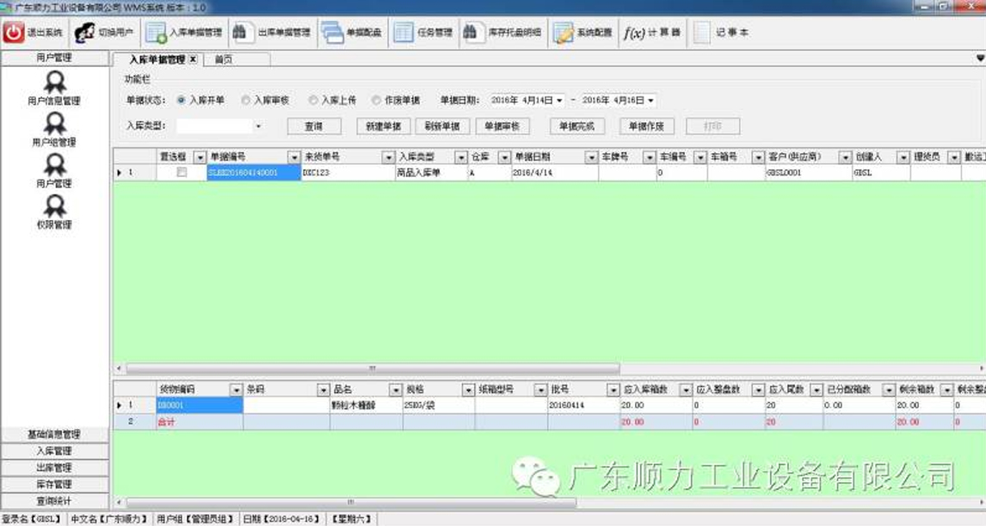The image size is (986, 526).
Task: Open the 单据编号 column filter dropdown
Action: tap(293, 156)
